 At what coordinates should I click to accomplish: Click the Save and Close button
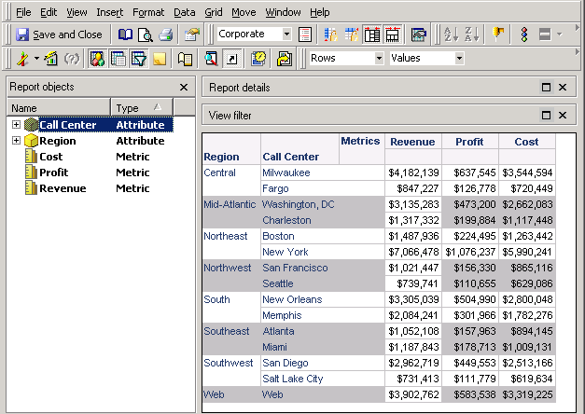pos(60,34)
